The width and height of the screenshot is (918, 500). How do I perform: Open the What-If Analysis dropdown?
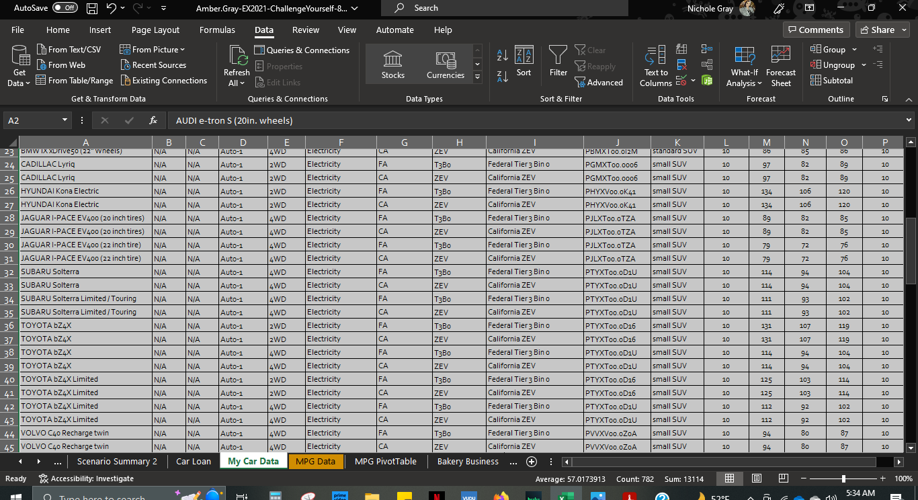744,65
